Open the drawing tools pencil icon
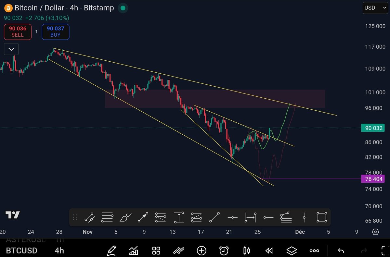The width and height of the screenshot is (390, 257). pyautogui.click(x=111, y=251)
